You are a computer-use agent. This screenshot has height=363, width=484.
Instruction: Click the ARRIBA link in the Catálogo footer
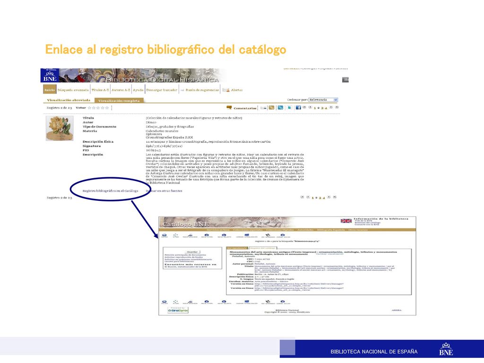[397, 310]
